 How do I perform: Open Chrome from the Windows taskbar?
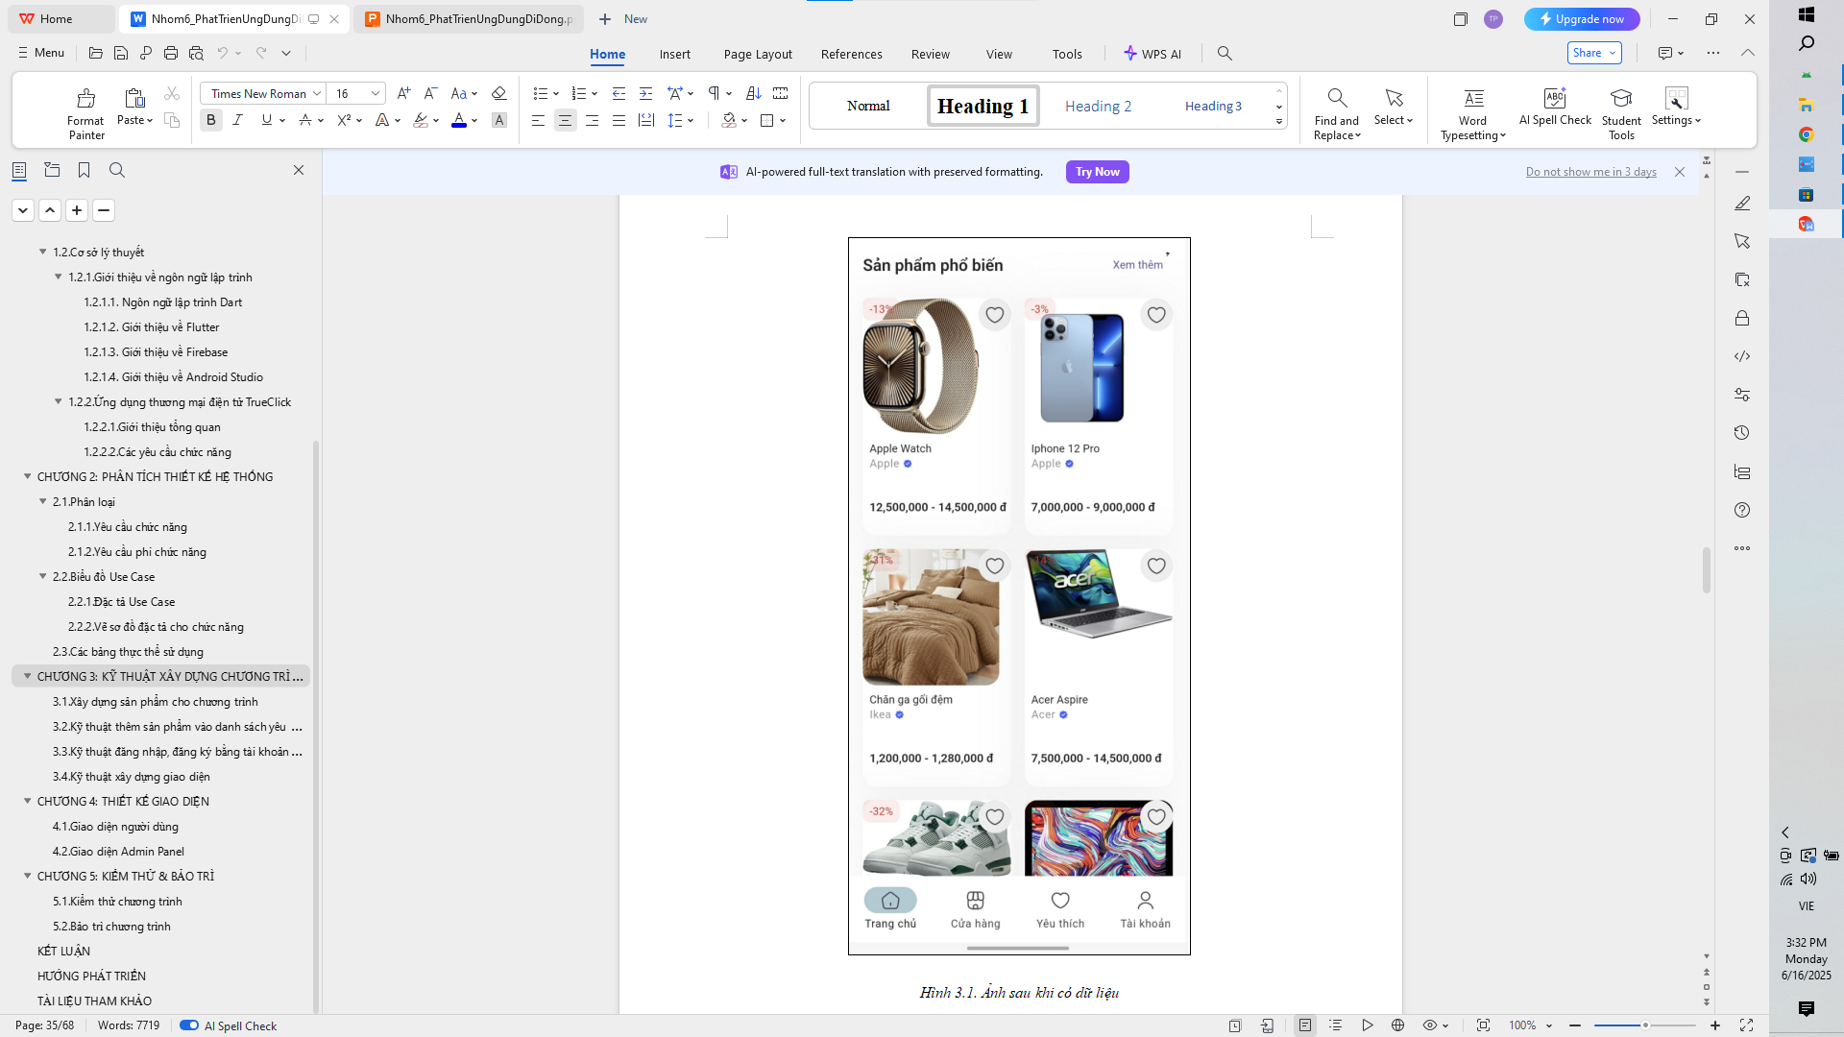coord(1806,134)
